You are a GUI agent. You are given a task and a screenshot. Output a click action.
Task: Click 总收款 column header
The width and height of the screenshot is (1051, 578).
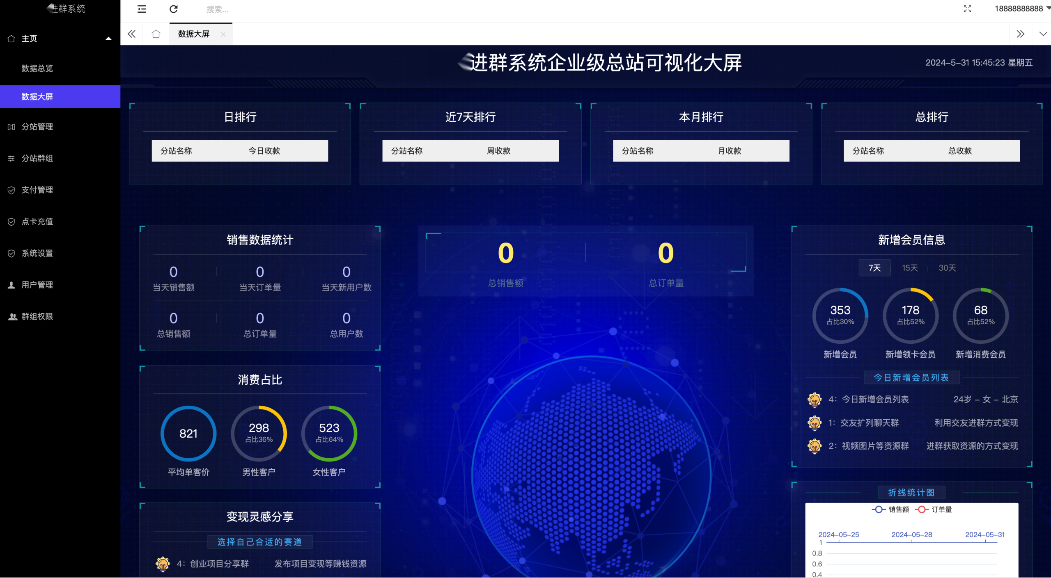point(960,151)
